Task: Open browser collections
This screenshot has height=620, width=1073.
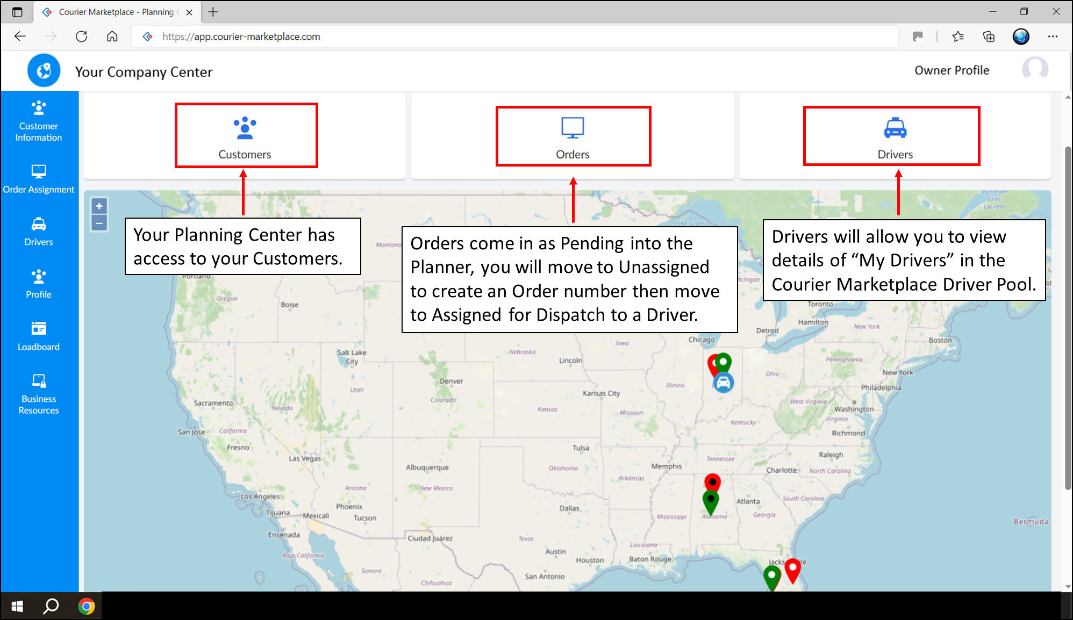Action: click(989, 37)
